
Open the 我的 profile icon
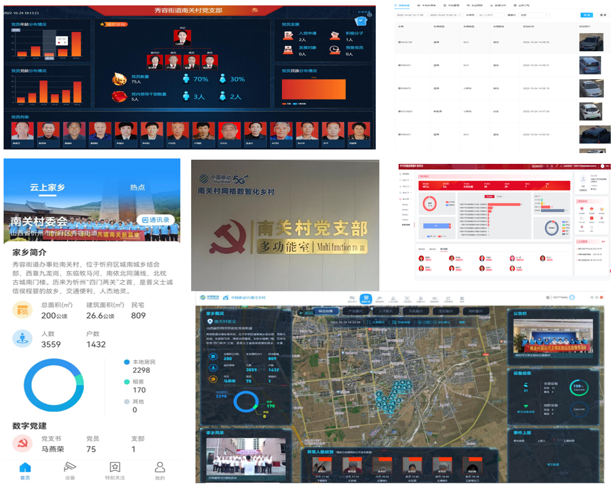coord(159,468)
